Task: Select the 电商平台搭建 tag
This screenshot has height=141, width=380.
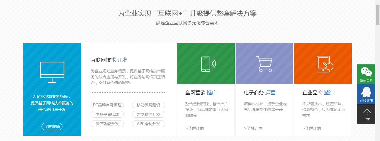Action: (x=107, y=114)
